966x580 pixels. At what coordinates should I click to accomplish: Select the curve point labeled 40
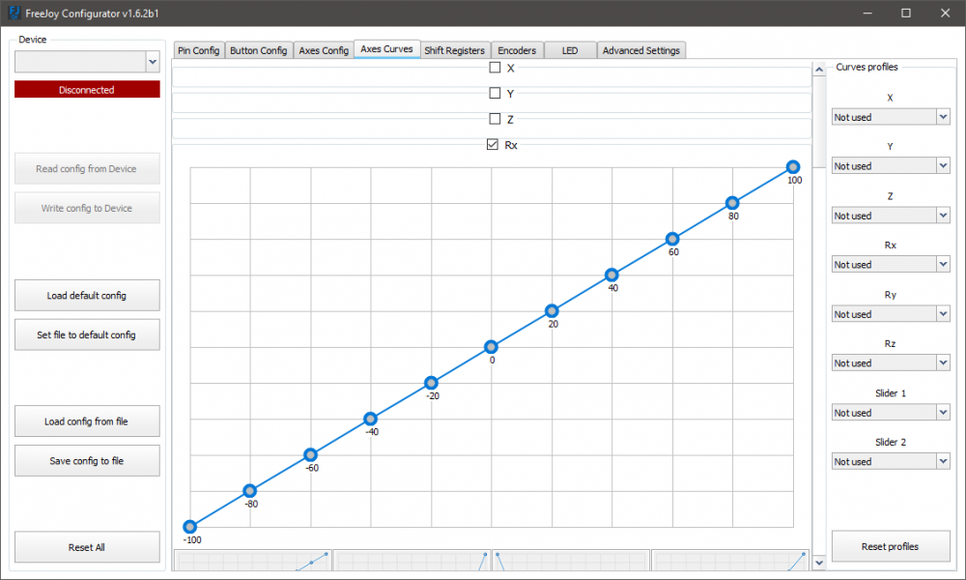(x=611, y=275)
